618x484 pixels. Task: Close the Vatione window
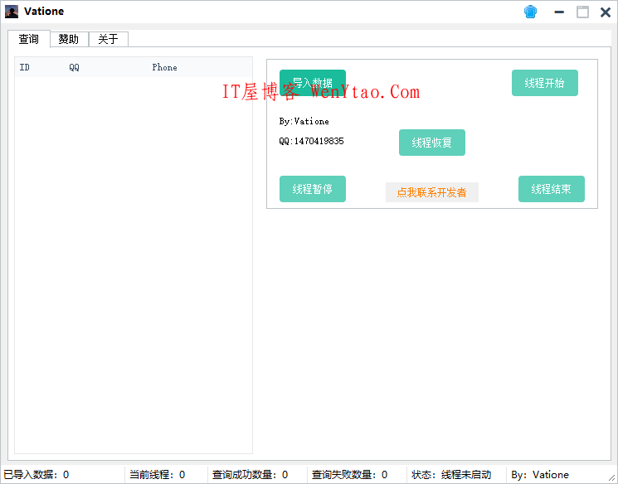606,12
